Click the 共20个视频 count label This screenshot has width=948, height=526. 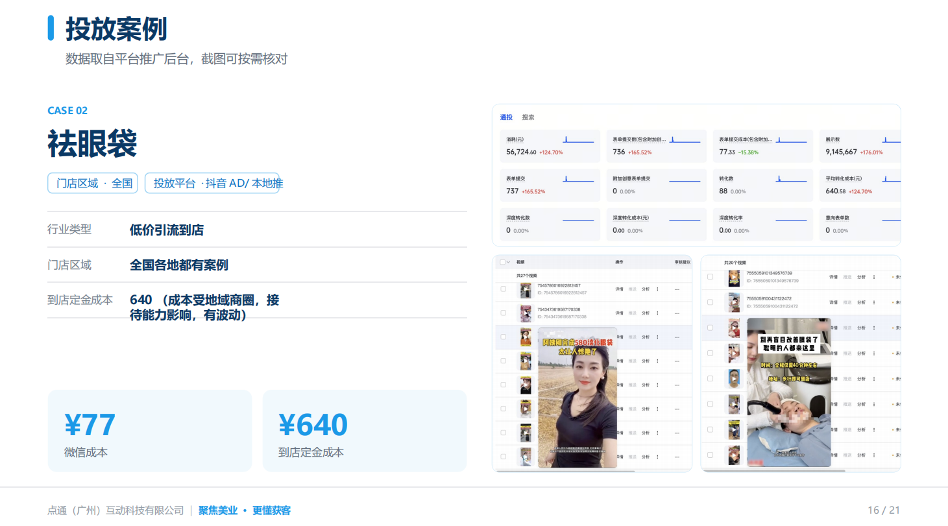(735, 263)
